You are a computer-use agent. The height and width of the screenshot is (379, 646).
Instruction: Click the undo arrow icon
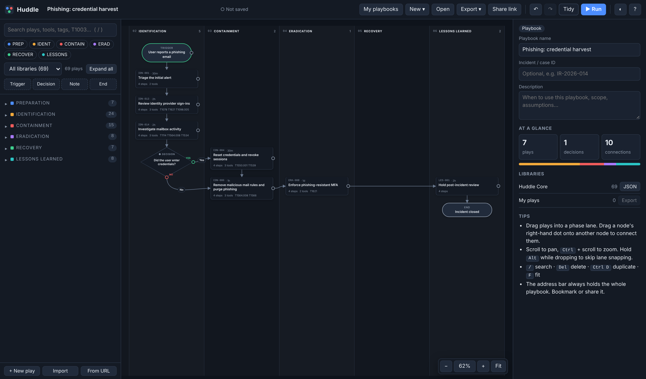(x=536, y=9)
